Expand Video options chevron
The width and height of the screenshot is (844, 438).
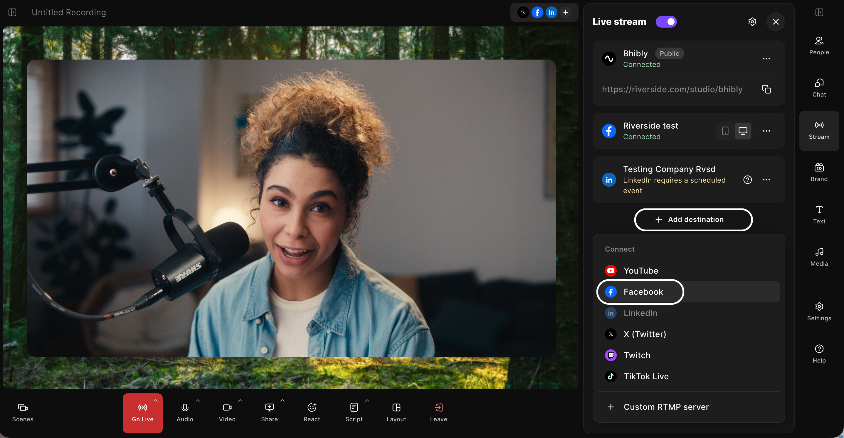click(240, 400)
